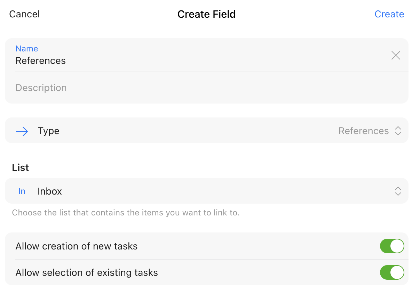Click the Type row label
The height and width of the screenshot is (287, 412).
point(49,131)
